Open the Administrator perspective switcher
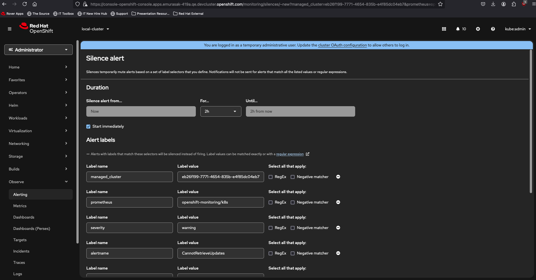 pyautogui.click(x=38, y=50)
